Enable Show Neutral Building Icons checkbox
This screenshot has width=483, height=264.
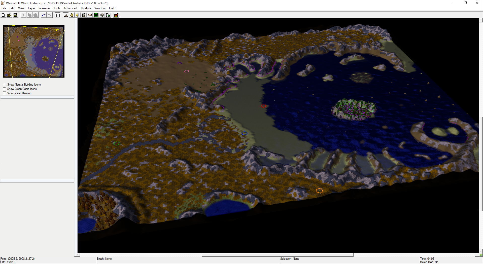(4, 84)
